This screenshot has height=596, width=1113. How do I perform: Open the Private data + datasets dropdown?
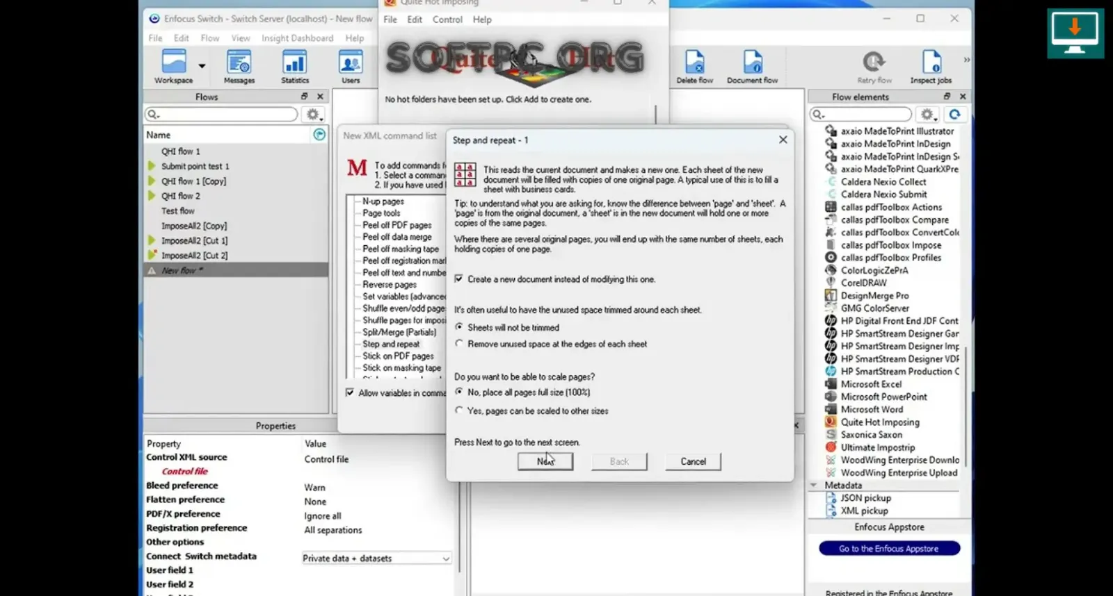coord(376,558)
